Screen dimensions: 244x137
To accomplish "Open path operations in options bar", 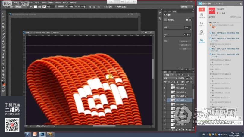I will [90, 7].
